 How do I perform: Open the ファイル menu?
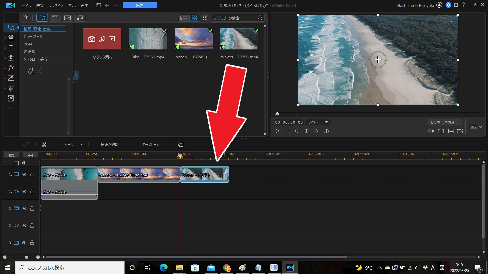pos(26,5)
